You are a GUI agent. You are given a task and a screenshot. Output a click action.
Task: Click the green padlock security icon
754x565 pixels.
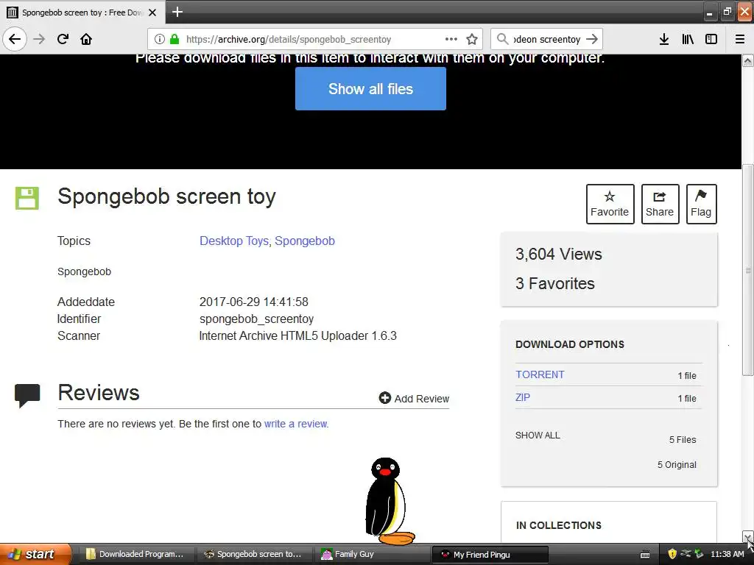175,39
